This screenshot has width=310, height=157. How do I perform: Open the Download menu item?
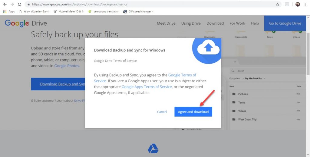(x=215, y=23)
